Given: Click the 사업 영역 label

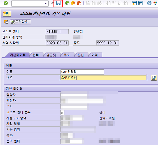Looking at the screenshot, I should 13,124.
